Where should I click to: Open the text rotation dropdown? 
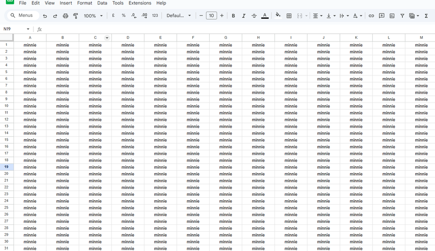pyautogui.click(x=357, y=16)
